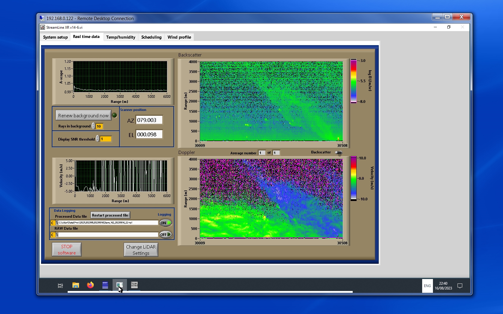Click the Task View taskbar icon
503x314 pixels.
[x=60, y=286]
